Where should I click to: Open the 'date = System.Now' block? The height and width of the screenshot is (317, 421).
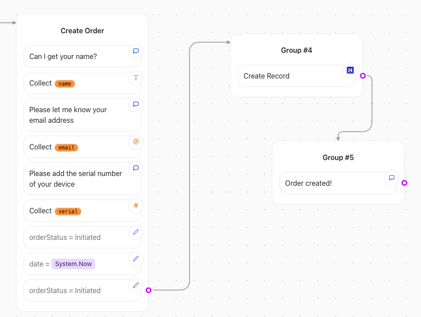[x=82, y=264]
